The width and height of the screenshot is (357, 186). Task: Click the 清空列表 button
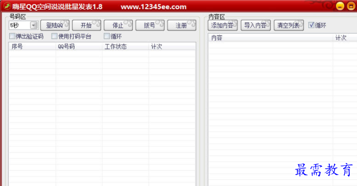[x=289, y=25]
